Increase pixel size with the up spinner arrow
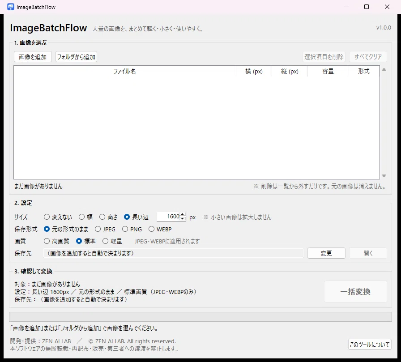 (182, 214)
